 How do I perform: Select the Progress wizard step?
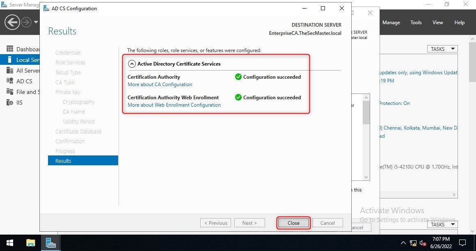pos(65,151)
